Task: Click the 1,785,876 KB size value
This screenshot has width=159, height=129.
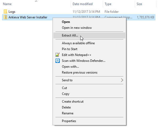Action: (x=145, y=17)
